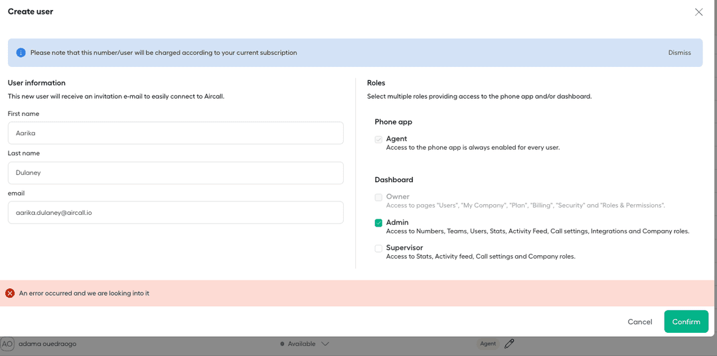Close the Create user dialog
717x356 pixels.
698,12
